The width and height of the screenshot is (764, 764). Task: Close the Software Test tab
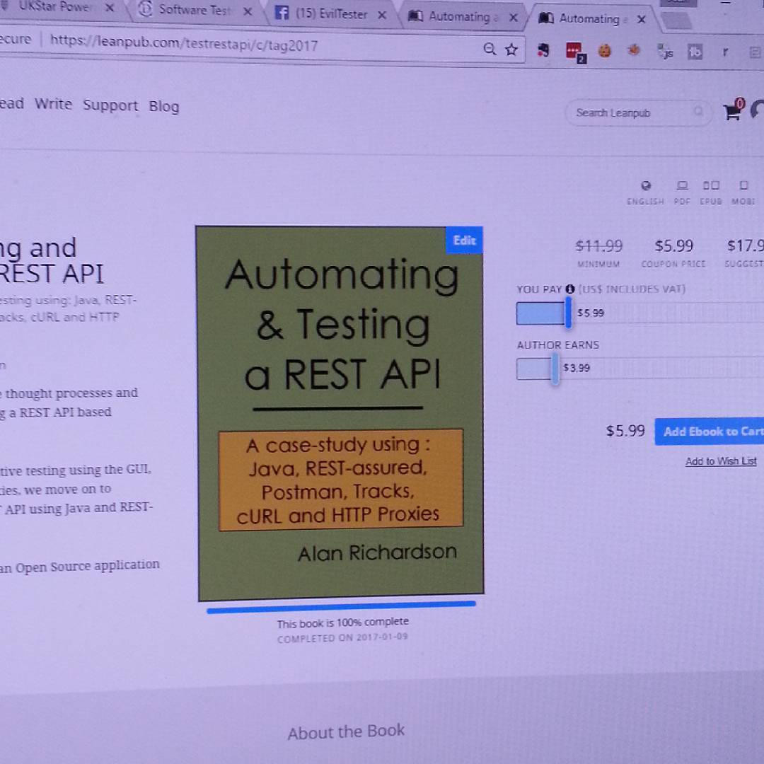tap(248, 11)
